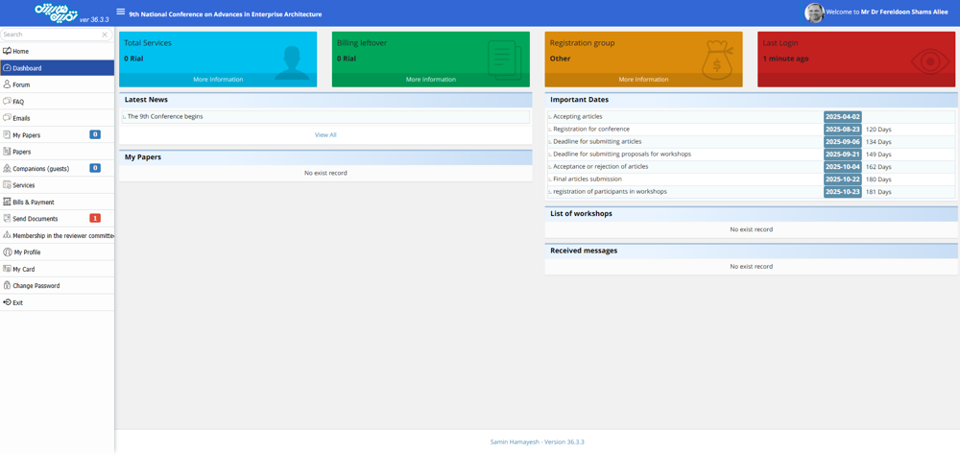Click the Home icon in sidebar

7,51
